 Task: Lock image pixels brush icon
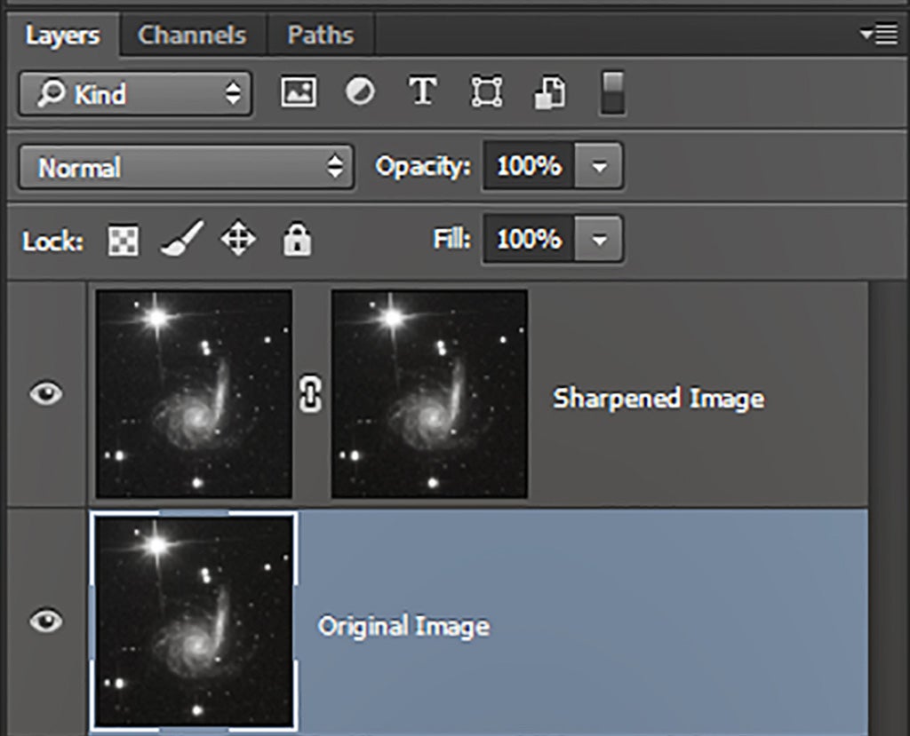(x=181, y=238)
